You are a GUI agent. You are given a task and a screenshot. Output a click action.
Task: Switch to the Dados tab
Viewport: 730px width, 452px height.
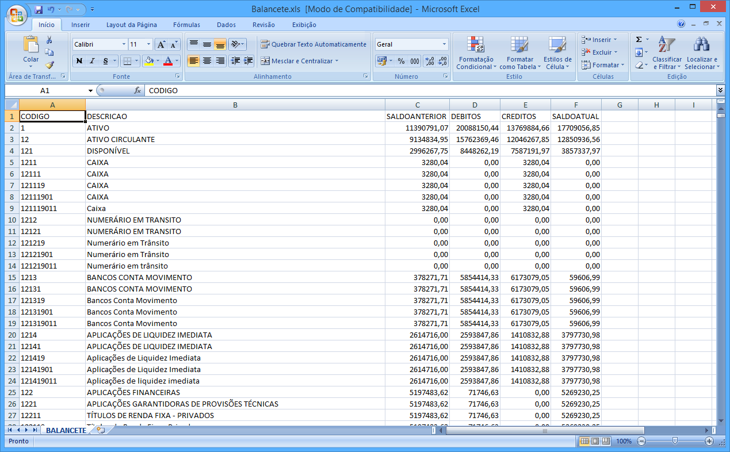(x=226, y=25)
